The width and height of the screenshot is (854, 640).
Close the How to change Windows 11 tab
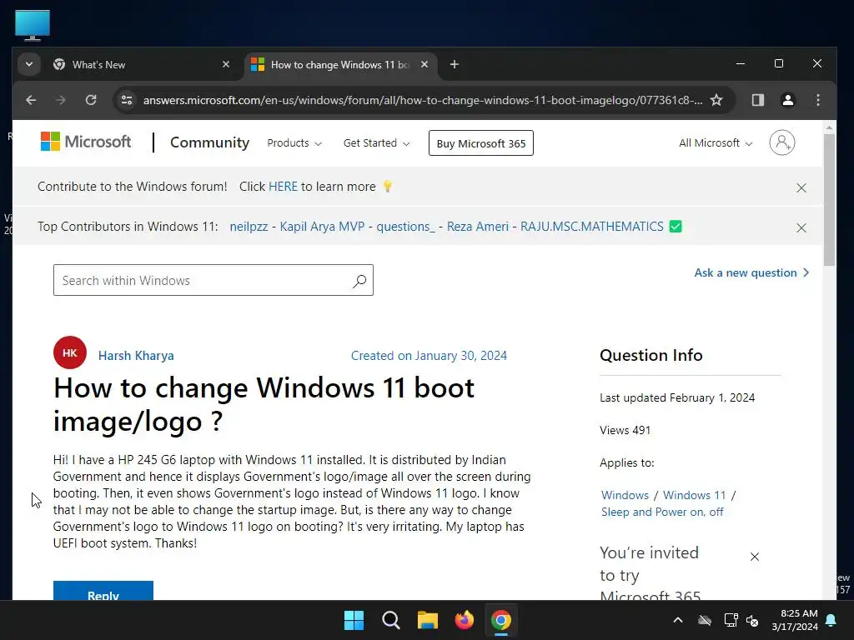click(x=424, y=65)
